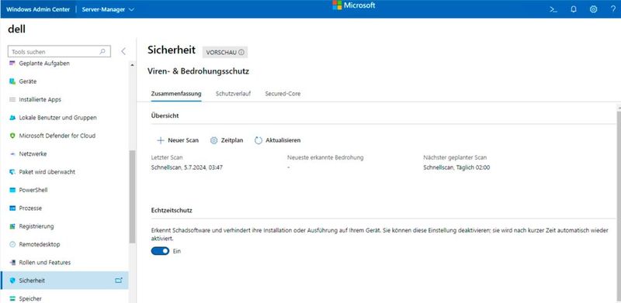Switch to Secured-Core tab
Viewport: 621px width, 303px height.
click(x=283, y=94)
